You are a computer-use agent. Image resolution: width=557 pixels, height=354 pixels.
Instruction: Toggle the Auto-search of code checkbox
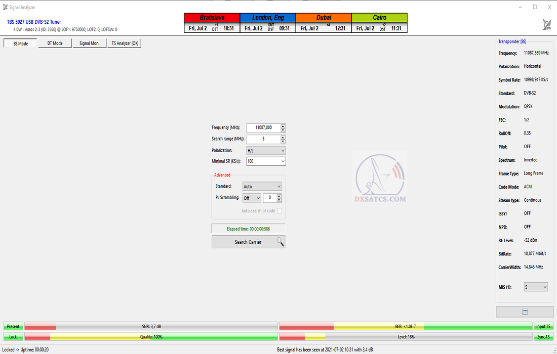click(280, 211)
